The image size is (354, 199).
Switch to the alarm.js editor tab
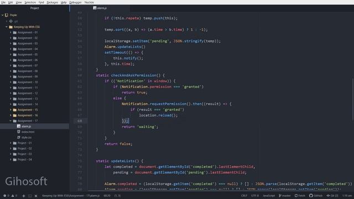click(100, 8)
